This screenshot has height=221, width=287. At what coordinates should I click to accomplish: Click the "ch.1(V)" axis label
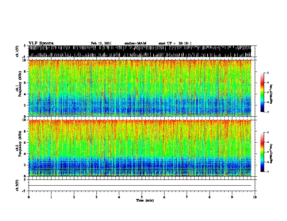coord(17,51)
